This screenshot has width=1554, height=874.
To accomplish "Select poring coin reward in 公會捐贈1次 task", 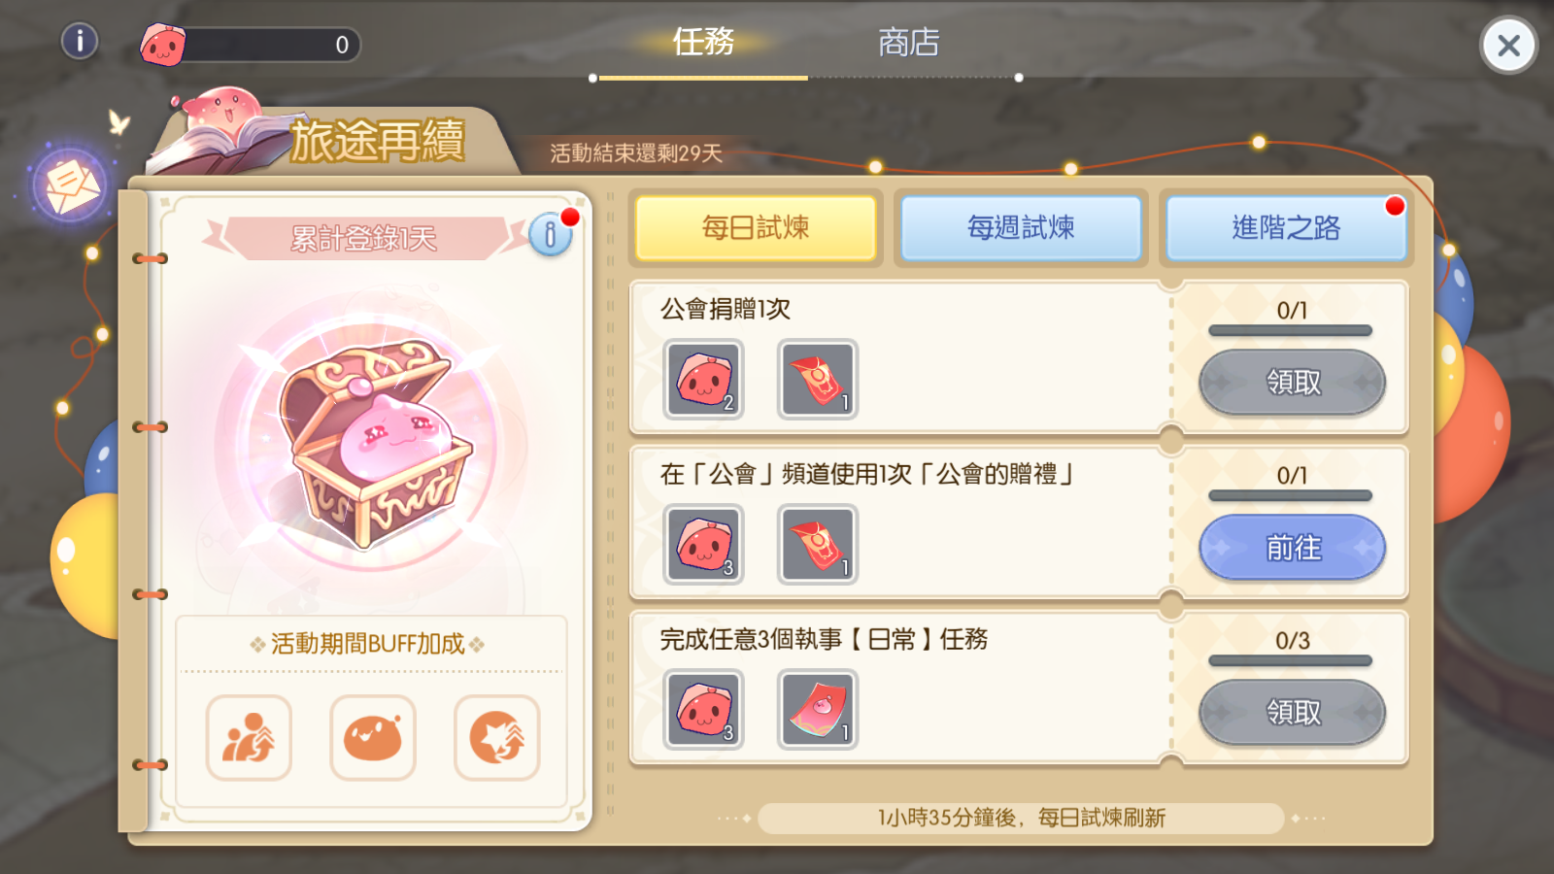I will [704, 380].
